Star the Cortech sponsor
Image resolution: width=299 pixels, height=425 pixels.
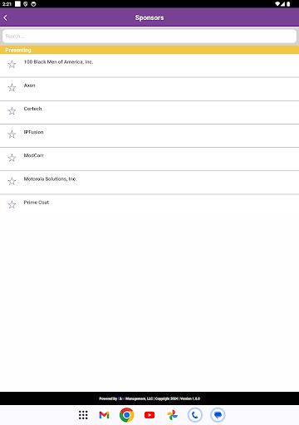pyautogui.click(x=12, y=111)
